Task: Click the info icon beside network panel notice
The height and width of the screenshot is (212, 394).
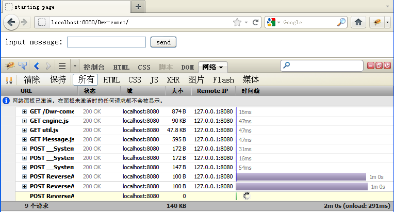Action: [6, 101]
